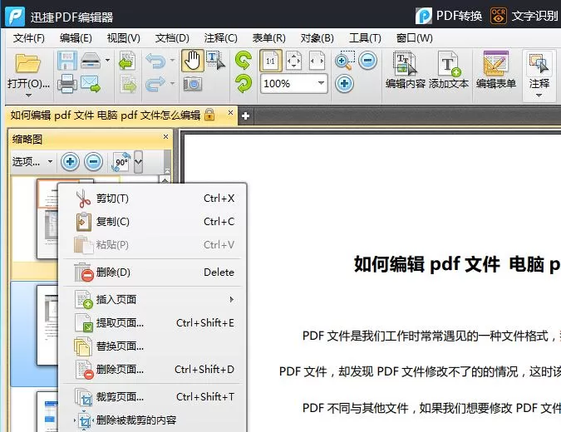Click the thumbnail panel scroll up arrow

165,180
